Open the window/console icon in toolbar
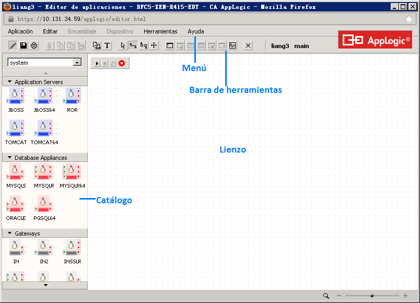Screen dimensions: 420x303 pyautogui.click(x=170, y=45)
